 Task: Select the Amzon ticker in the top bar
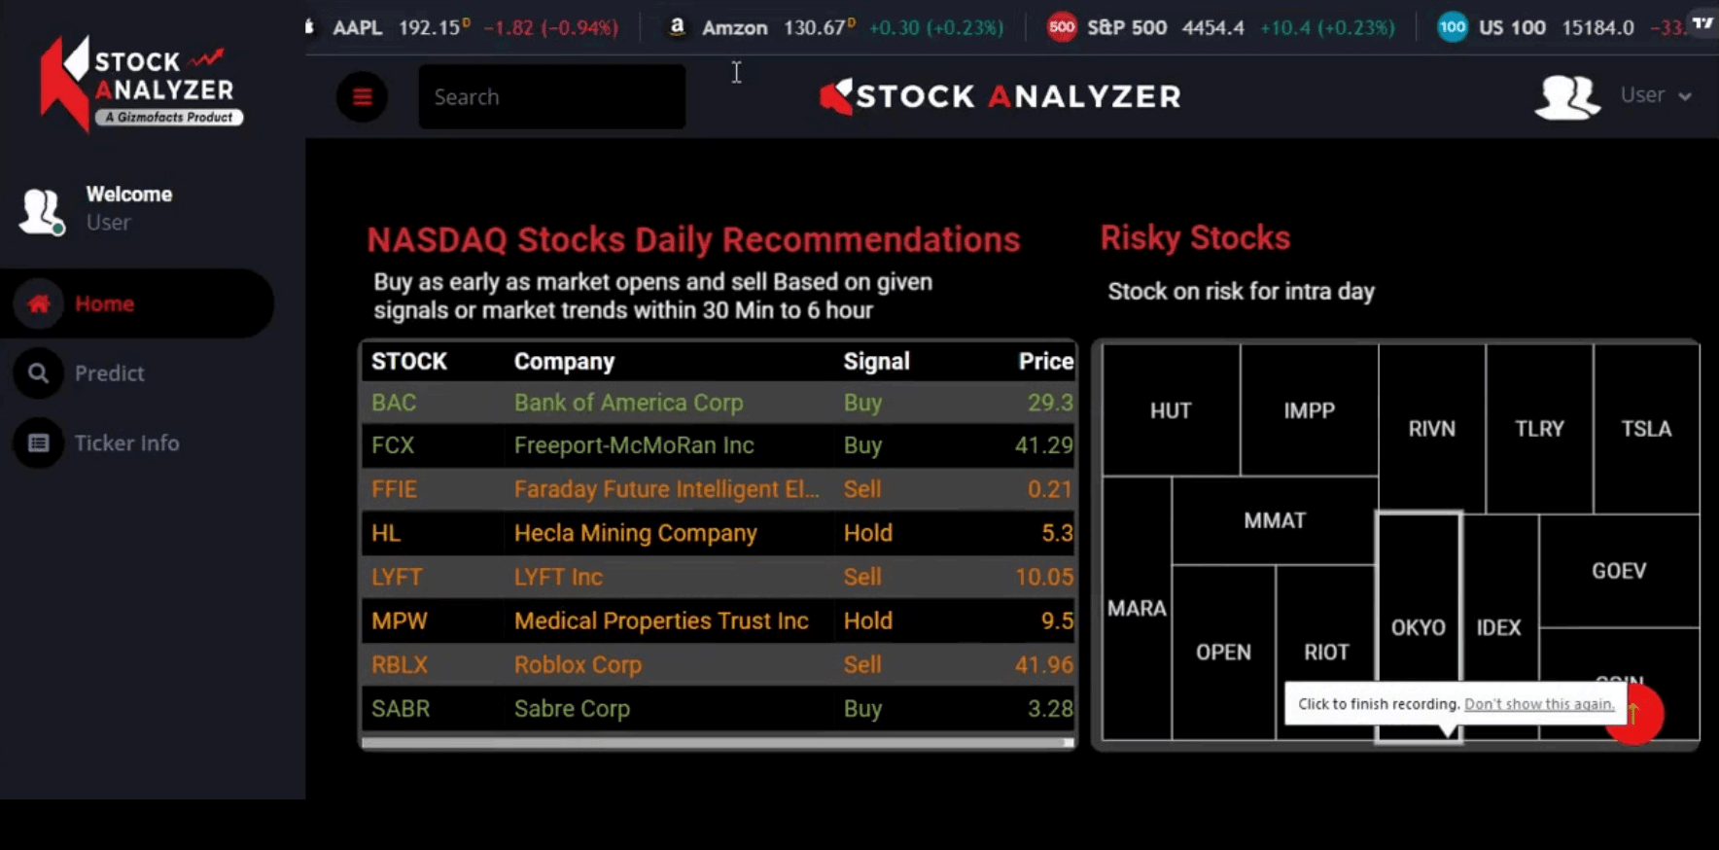pyautogui.click(x=735, y=27)
